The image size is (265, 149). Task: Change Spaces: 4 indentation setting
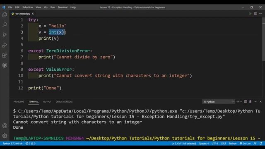pos(204,144)
